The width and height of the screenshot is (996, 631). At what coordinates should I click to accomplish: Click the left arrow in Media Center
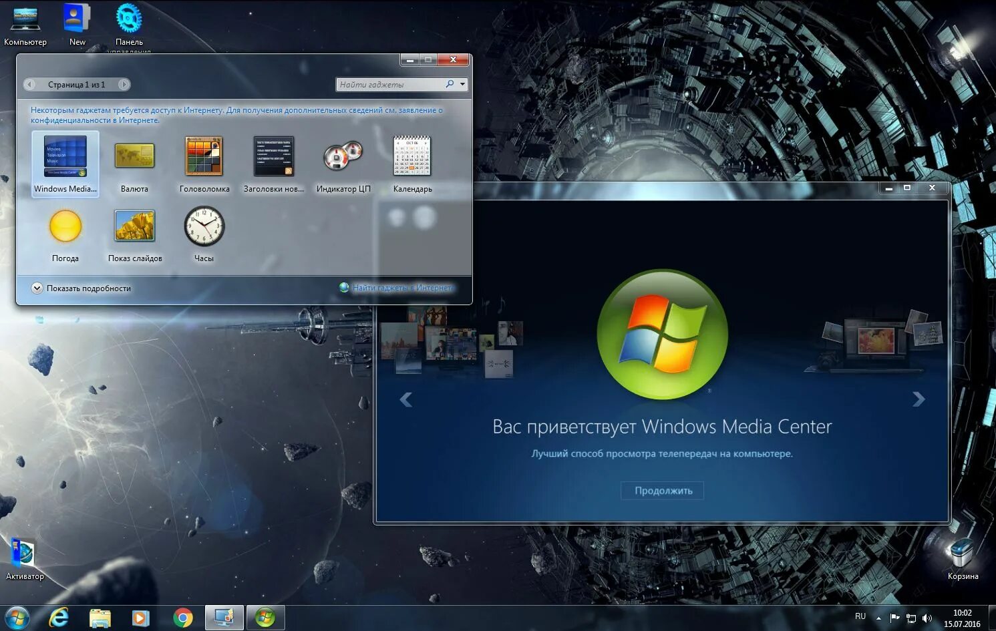405,399
